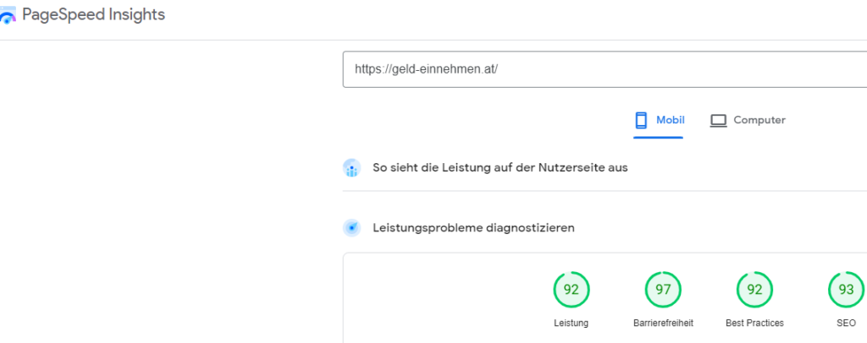Select the Leistung score circle 92
Screen dimensions: 867x343
click(572, 290)
